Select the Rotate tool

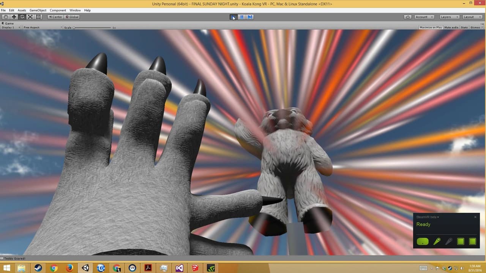[x=22, y=17]
